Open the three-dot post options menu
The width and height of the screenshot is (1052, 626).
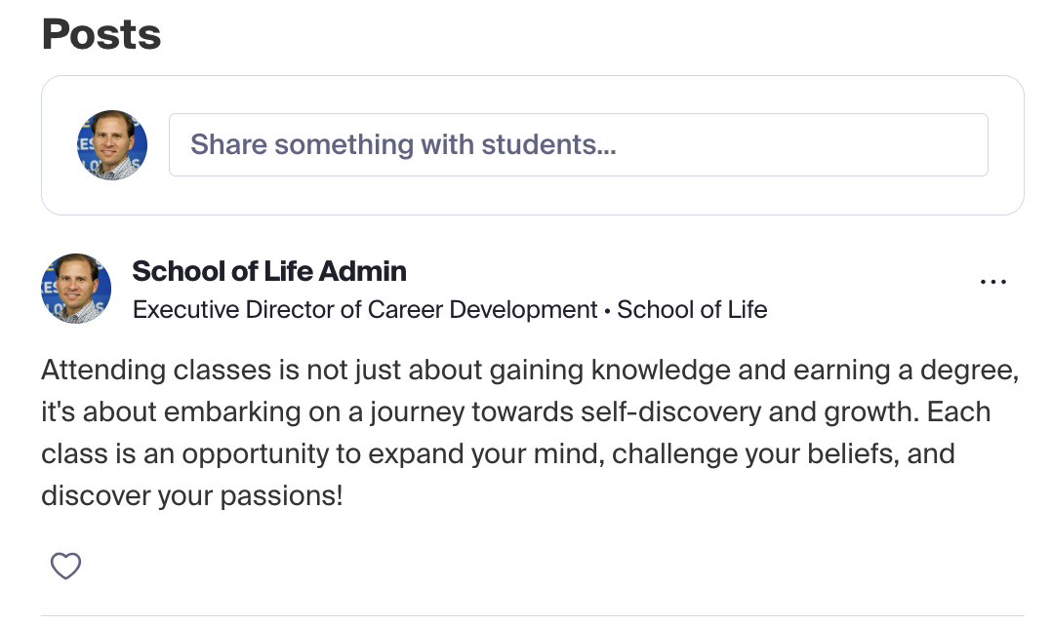tap(993, 282)
